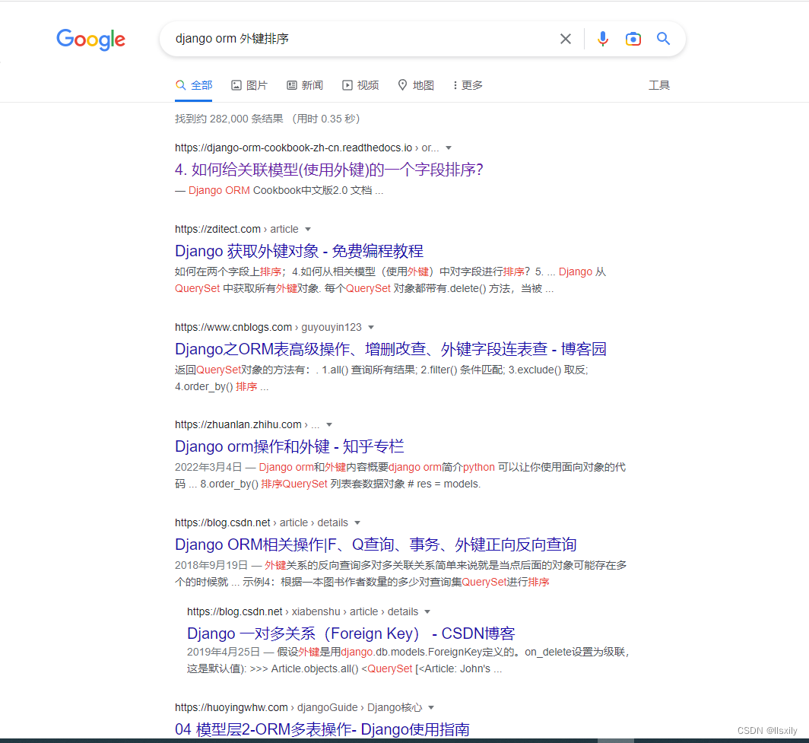
Task: Click URL https://zditect.com › article
Action: coord(236,229)
